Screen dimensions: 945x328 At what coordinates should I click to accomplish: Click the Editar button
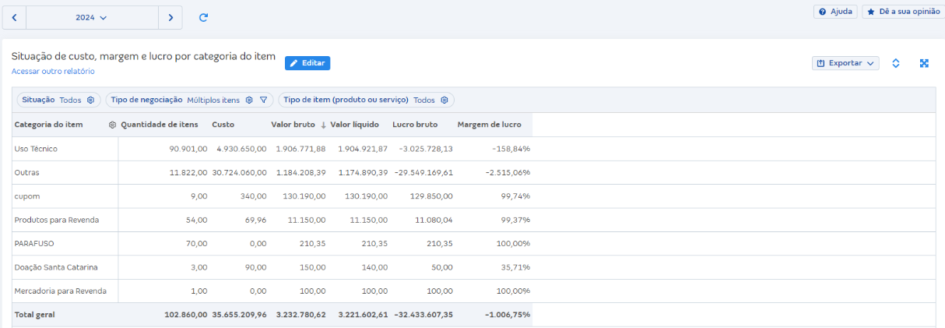point(307,63)
